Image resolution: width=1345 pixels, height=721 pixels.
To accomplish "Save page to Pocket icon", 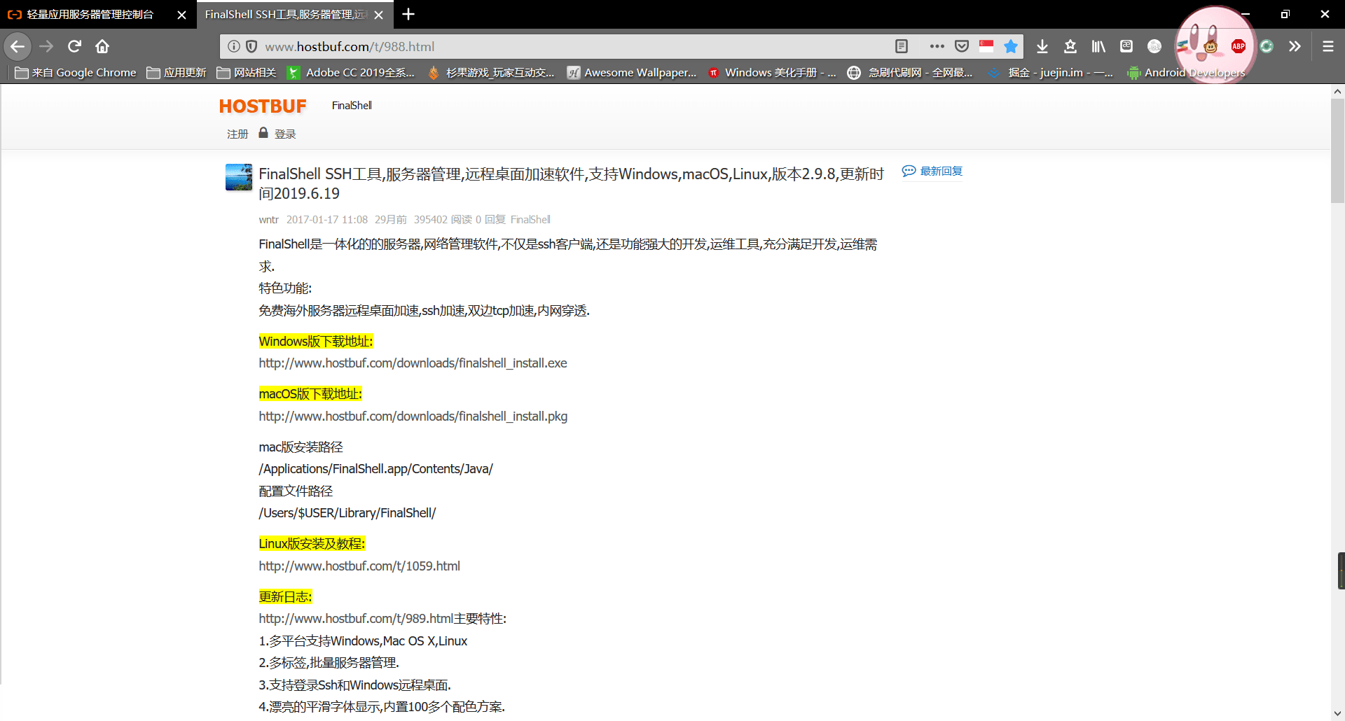I will 962,46.
